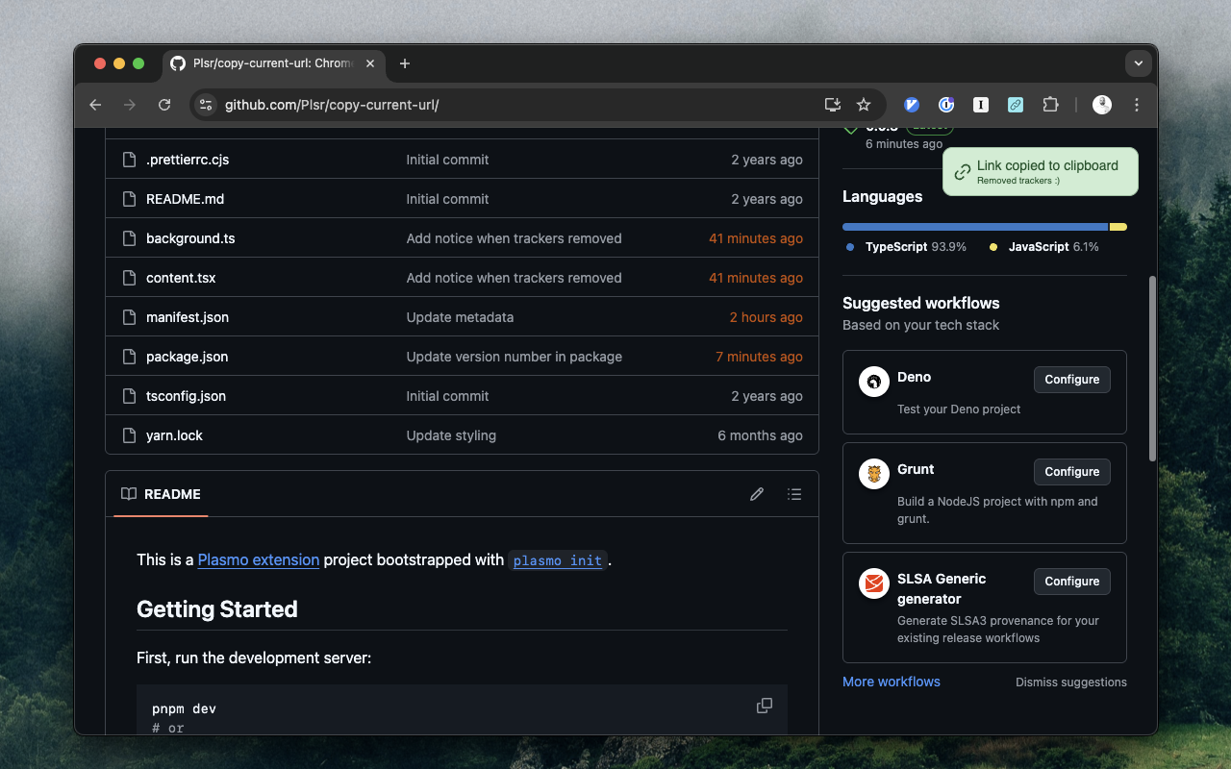Open the Plasmo extension link
This screenshot has width=1231, height=769.
258,559
